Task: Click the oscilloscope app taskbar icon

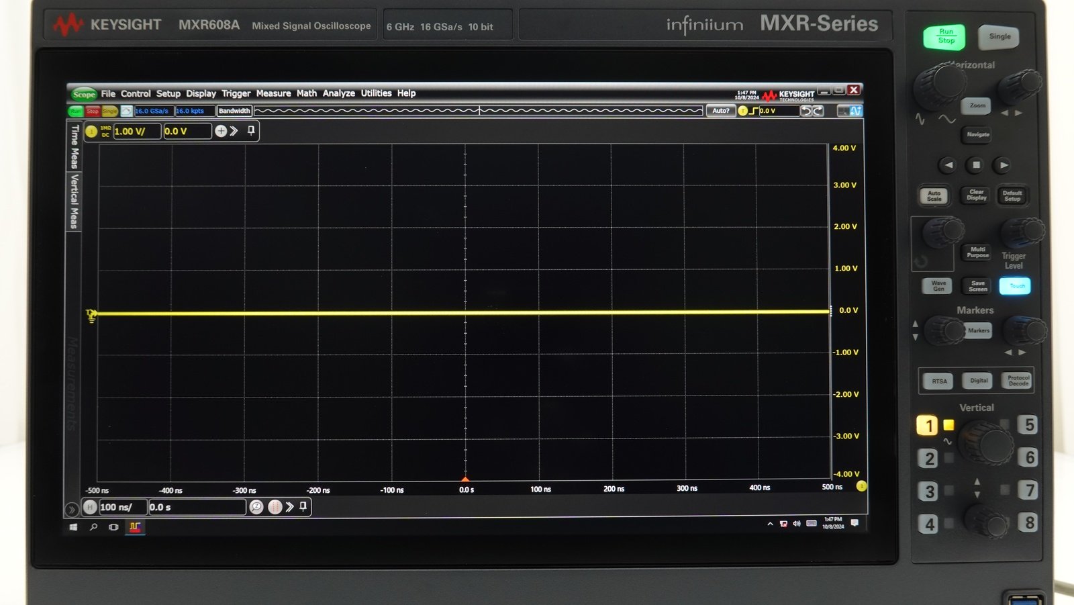Action: tap(135, 527)
